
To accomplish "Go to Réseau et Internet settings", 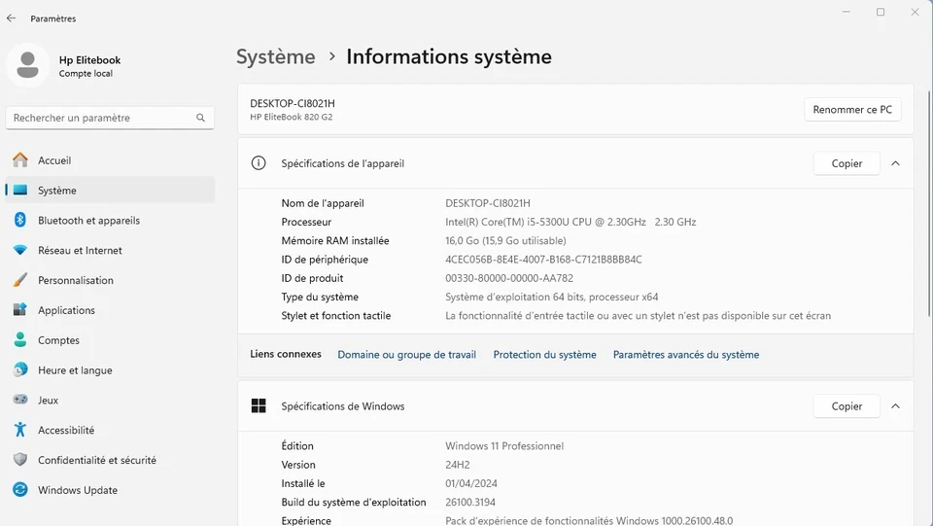I will tap(110, 250).
